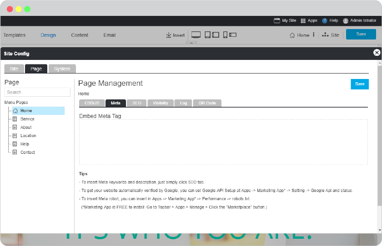Screen dimensions: 382x246
Task: Switch to mobile landscape preview
Action: tap(233, 35)
